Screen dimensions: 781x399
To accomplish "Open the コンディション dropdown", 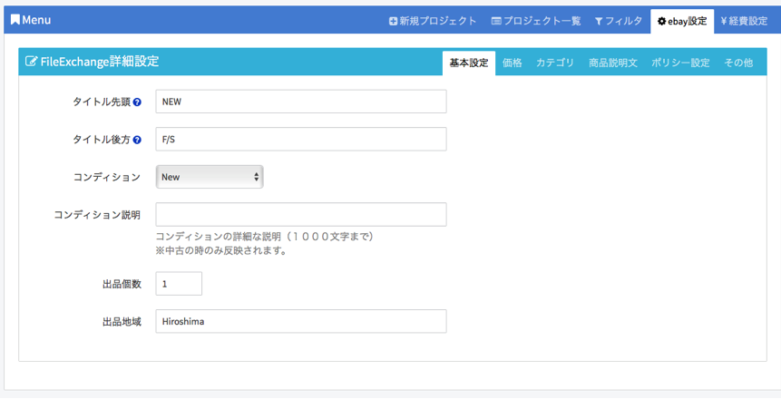I will pos(210,177).
